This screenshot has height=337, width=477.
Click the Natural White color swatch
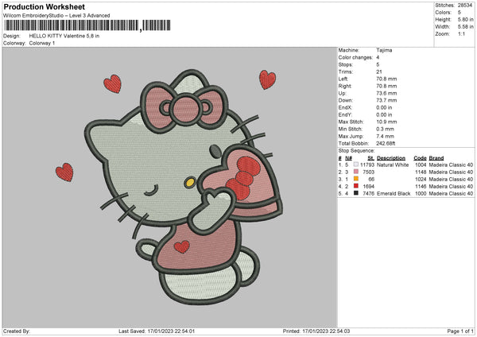pyautogui.click(x=357, y=165)
